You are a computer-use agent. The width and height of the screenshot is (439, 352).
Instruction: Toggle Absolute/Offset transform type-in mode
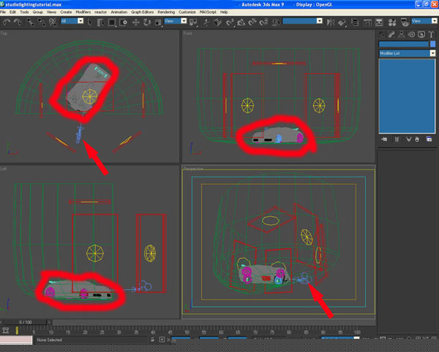[162, 340]
